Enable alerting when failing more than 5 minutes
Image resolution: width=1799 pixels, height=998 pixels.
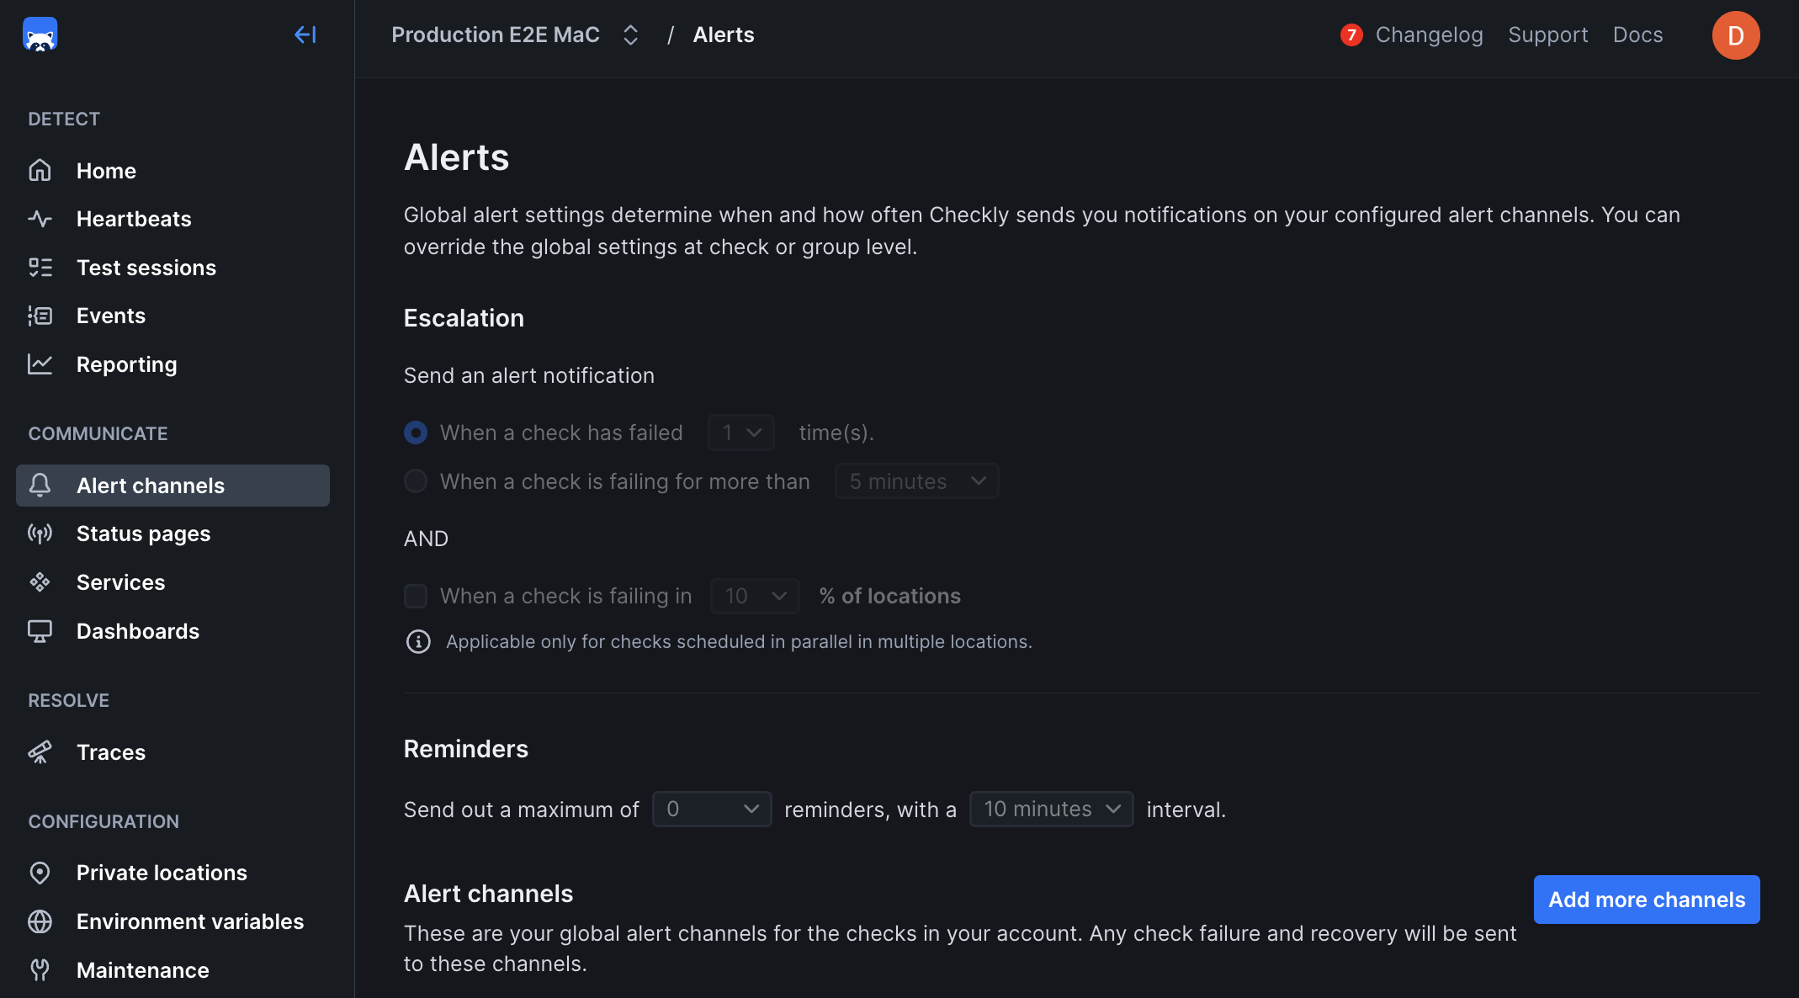pos(416,480)
